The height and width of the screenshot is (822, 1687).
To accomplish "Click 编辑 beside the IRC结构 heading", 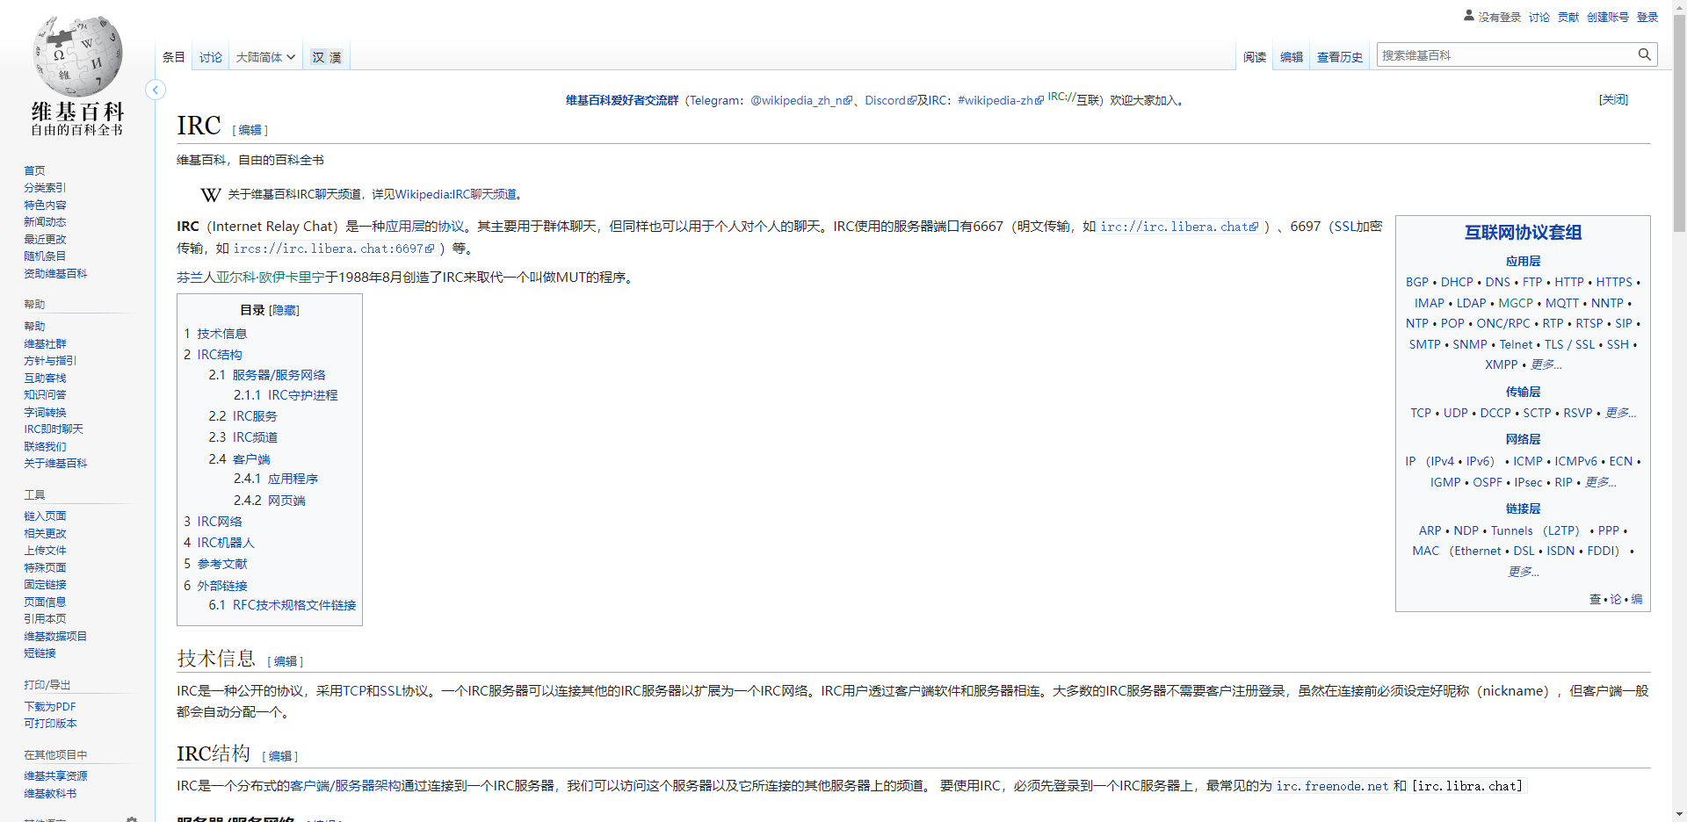I will [280, 755].
